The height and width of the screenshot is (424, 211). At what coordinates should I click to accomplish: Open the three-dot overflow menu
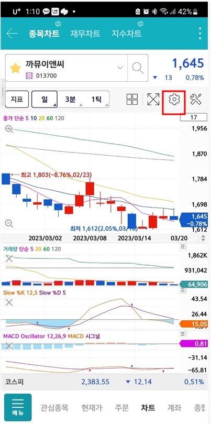tap(200, 34)
